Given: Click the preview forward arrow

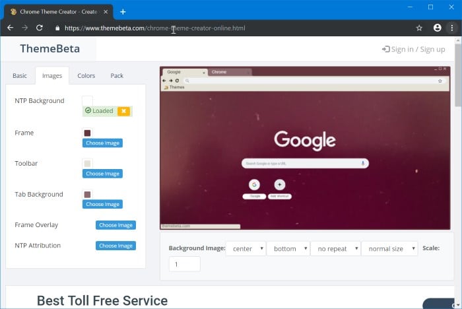Looking at the screenshot, I should point(170,81).
